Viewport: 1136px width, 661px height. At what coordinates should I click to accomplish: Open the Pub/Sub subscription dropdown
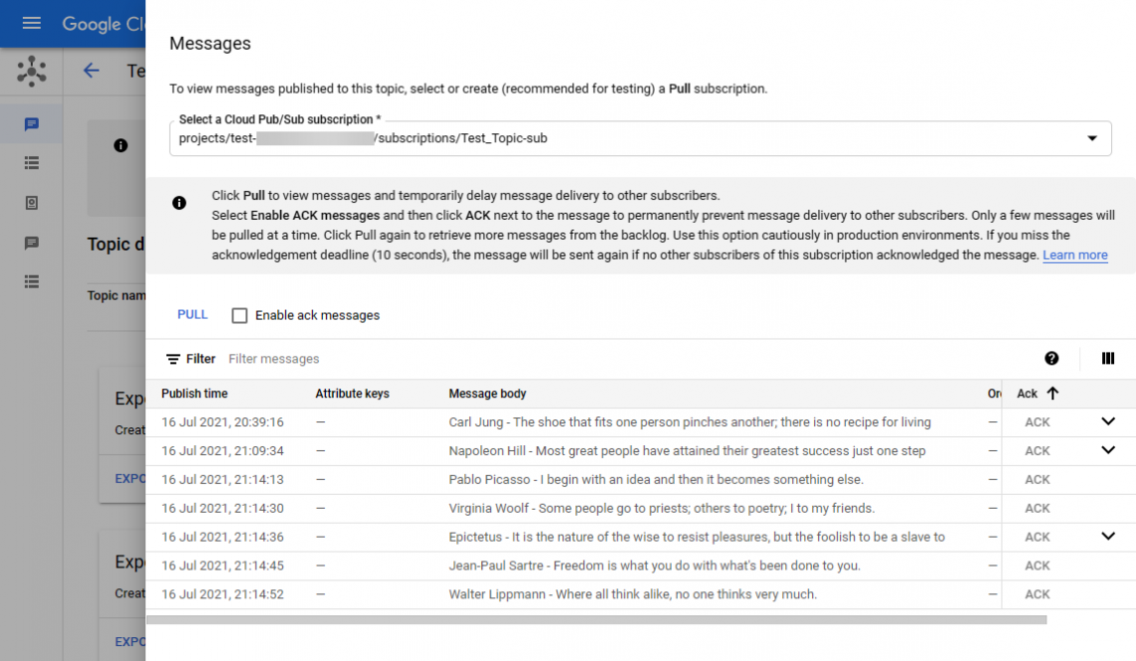tap(1093, 138)
